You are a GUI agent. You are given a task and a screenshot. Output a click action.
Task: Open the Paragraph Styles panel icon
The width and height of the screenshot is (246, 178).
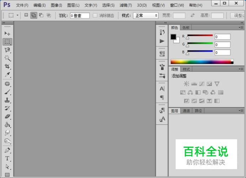pyautogui.click(x=162, y=110)
